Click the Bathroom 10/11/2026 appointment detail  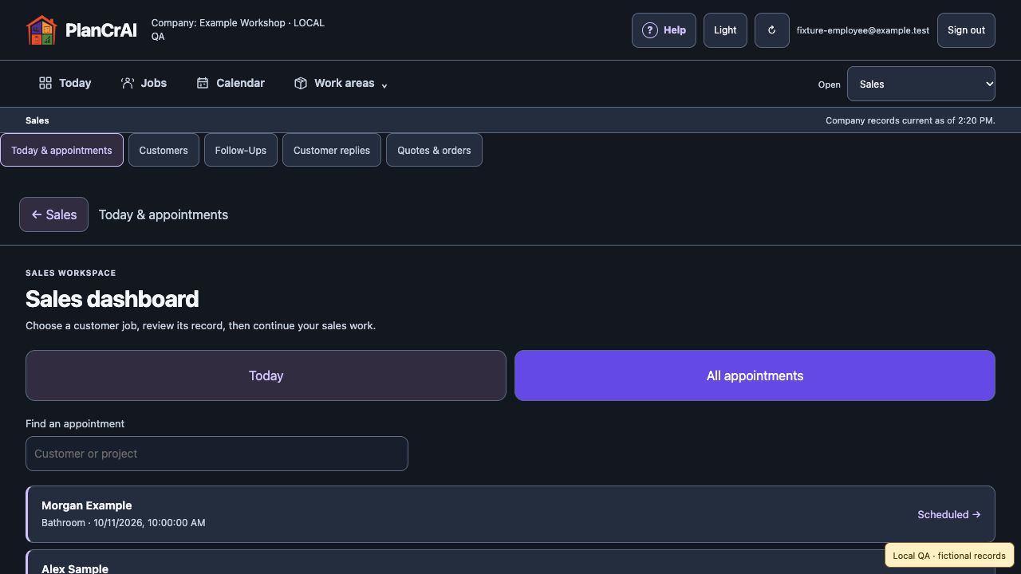coord(124,523)
